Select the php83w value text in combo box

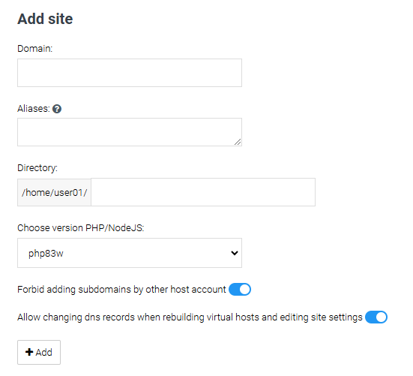point(46,254)
